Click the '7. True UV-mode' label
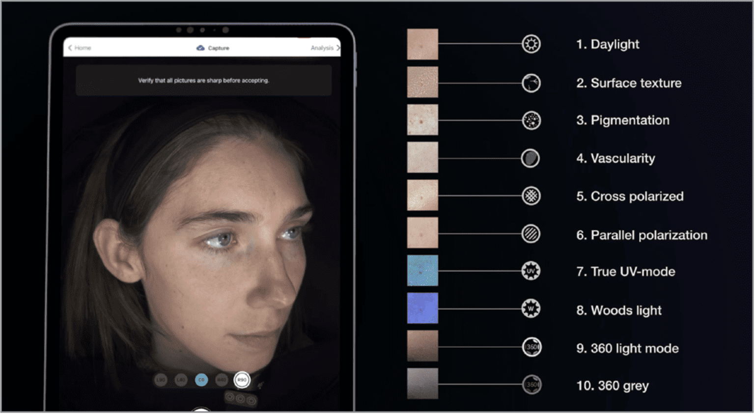This screenshot has height=414, width=755. 626,272
